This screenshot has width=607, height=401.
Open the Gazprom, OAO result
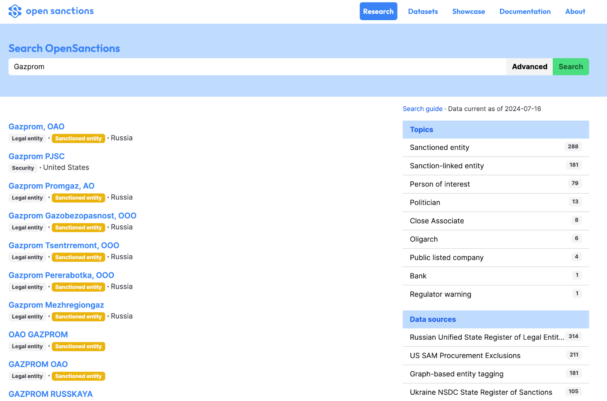pos(36,127)
